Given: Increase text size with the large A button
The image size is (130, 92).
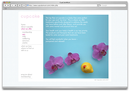Looking at the screenshot, I should point(15,5).
